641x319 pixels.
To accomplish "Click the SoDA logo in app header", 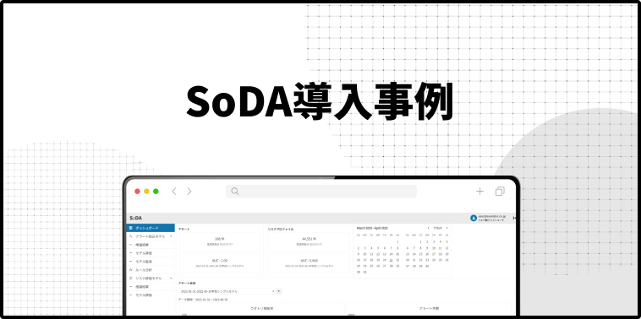I will pos(135,218).
